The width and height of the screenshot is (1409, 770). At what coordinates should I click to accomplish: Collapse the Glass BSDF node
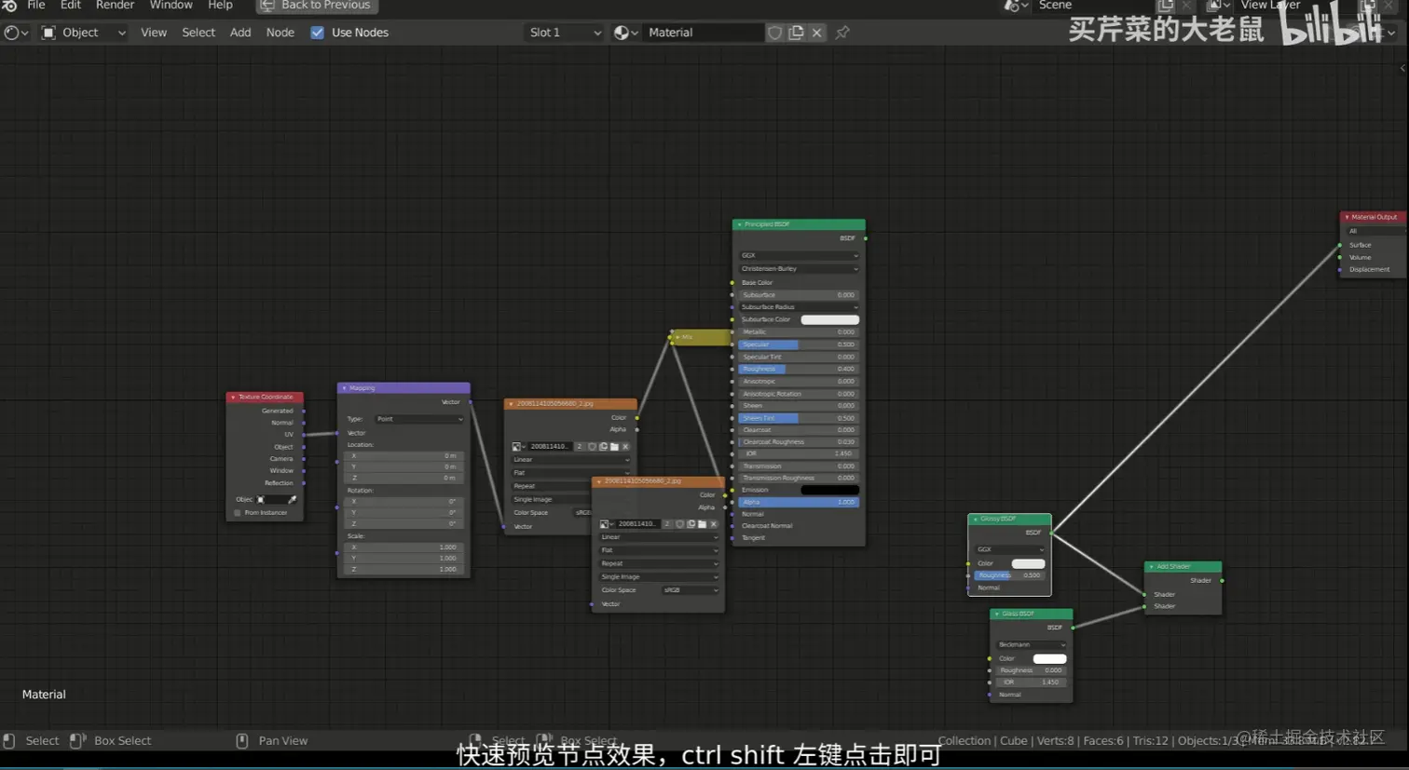click(x=996, y=615)
